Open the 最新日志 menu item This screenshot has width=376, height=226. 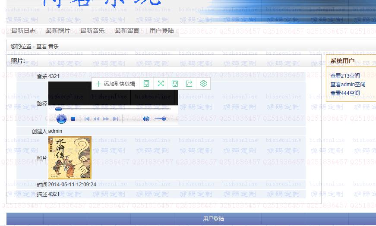click(23, 31)
